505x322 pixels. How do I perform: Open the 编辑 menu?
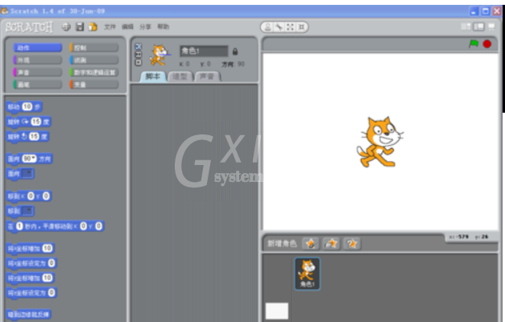pyautogui.click(x=127, y=27)
